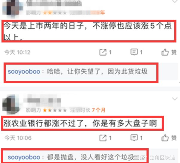180x163 pixels.
Task: Open first poster's blurred avatar
Action: 13,9
